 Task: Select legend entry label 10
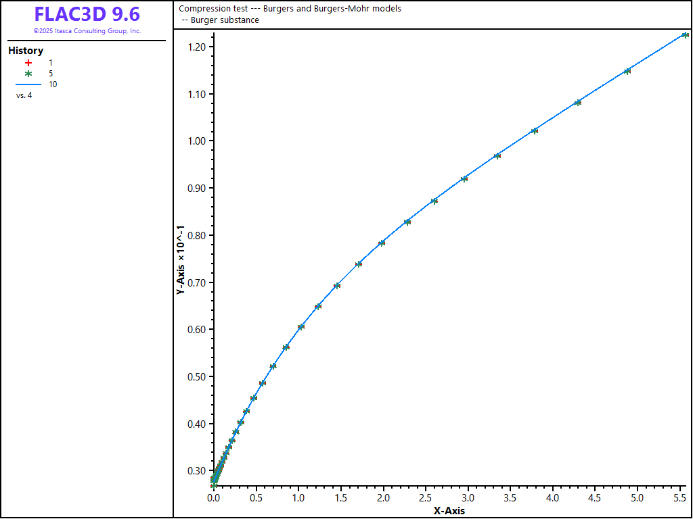click(53, 84)
